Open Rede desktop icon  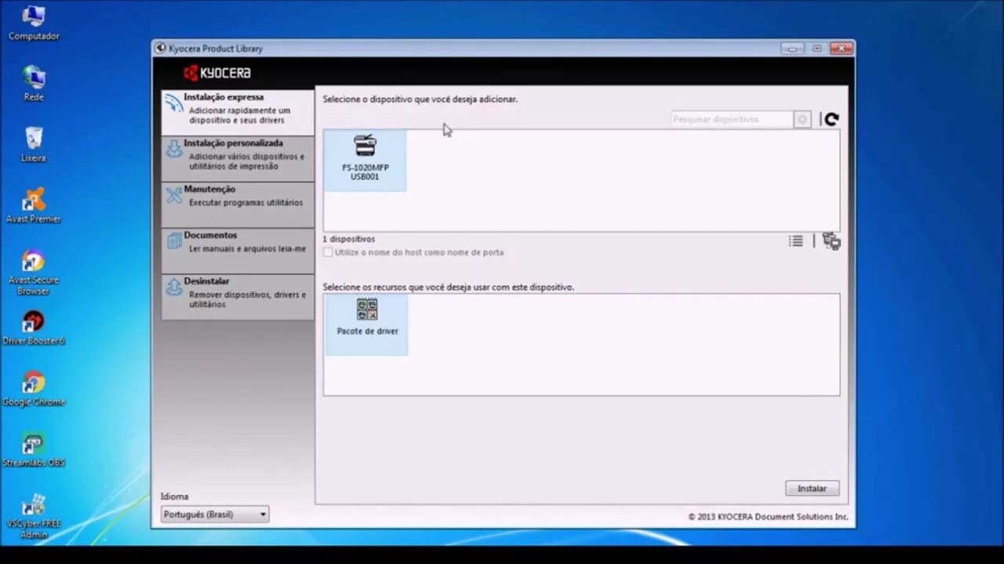(34, 84)
